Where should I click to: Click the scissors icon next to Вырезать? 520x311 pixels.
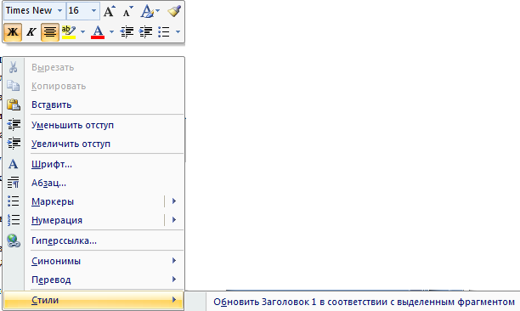(14, 67)
